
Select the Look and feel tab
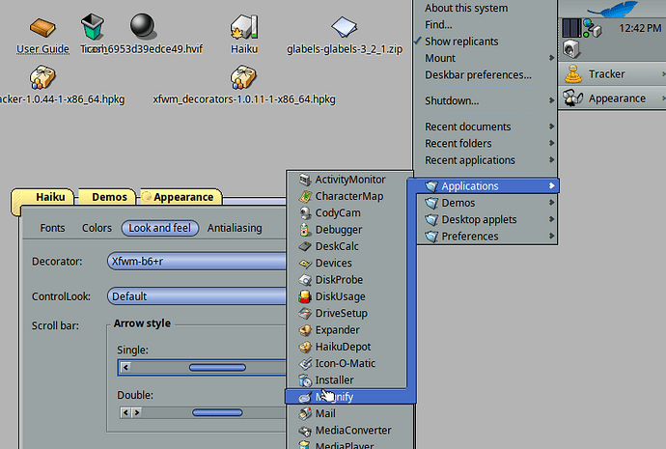[159, 228]
